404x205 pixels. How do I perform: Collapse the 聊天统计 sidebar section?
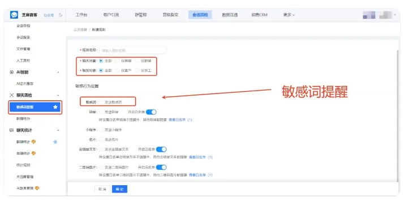[58, 130]
